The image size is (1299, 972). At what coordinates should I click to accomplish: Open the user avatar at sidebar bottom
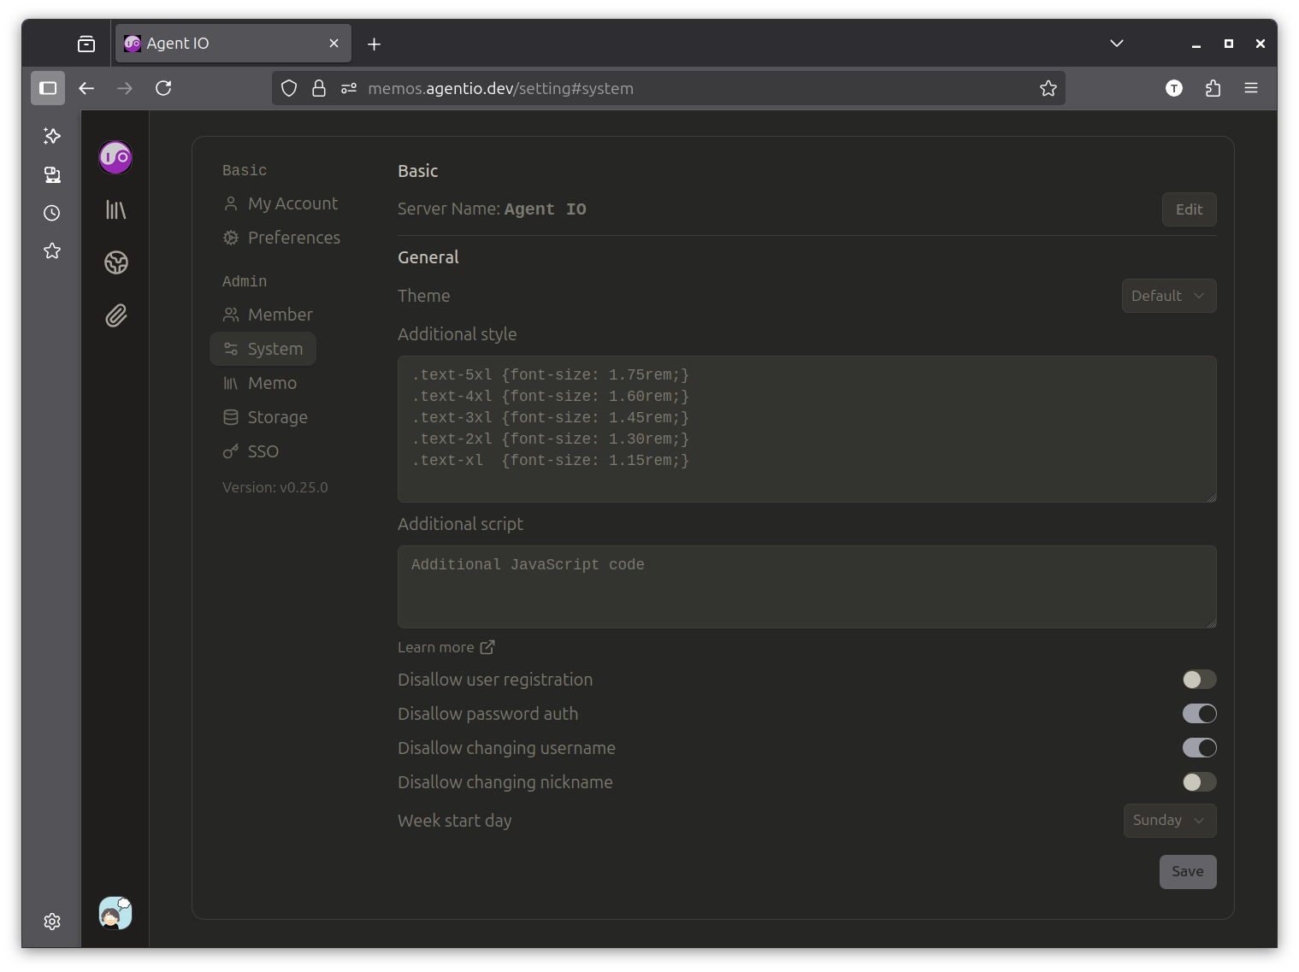point(115,913)
